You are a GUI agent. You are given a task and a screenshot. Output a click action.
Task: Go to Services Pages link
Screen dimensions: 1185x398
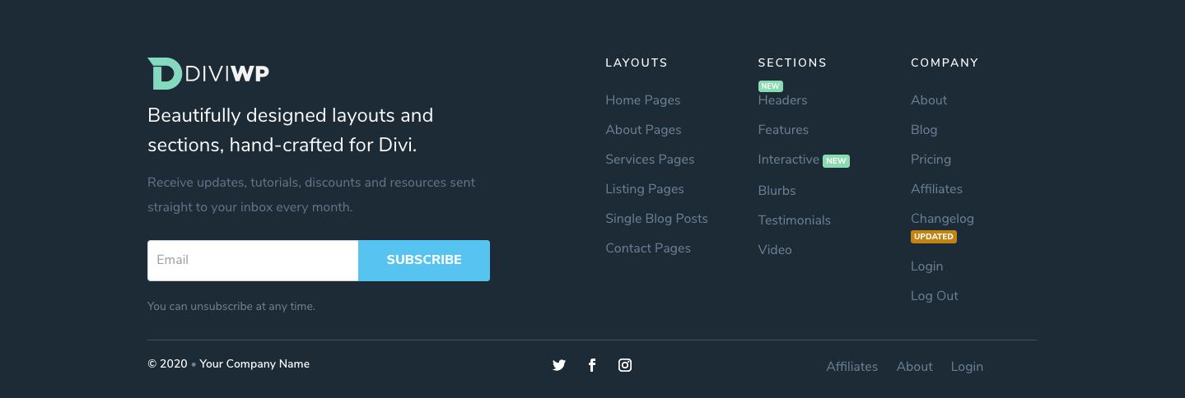point(650,160)
